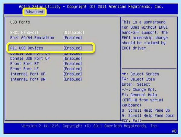Change All USB Devices Enabled value
Image resolution: width=181 pixels, height=137 pixels.
[x=73, y=48]
